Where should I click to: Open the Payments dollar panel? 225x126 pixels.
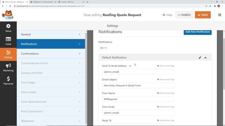8,81
